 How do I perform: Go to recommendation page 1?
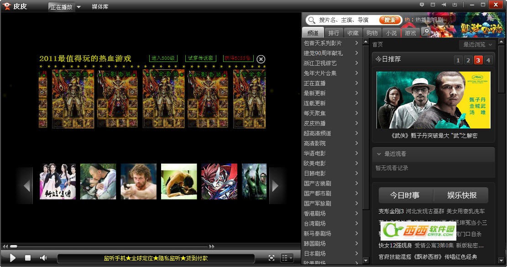(x=458, y=60)
